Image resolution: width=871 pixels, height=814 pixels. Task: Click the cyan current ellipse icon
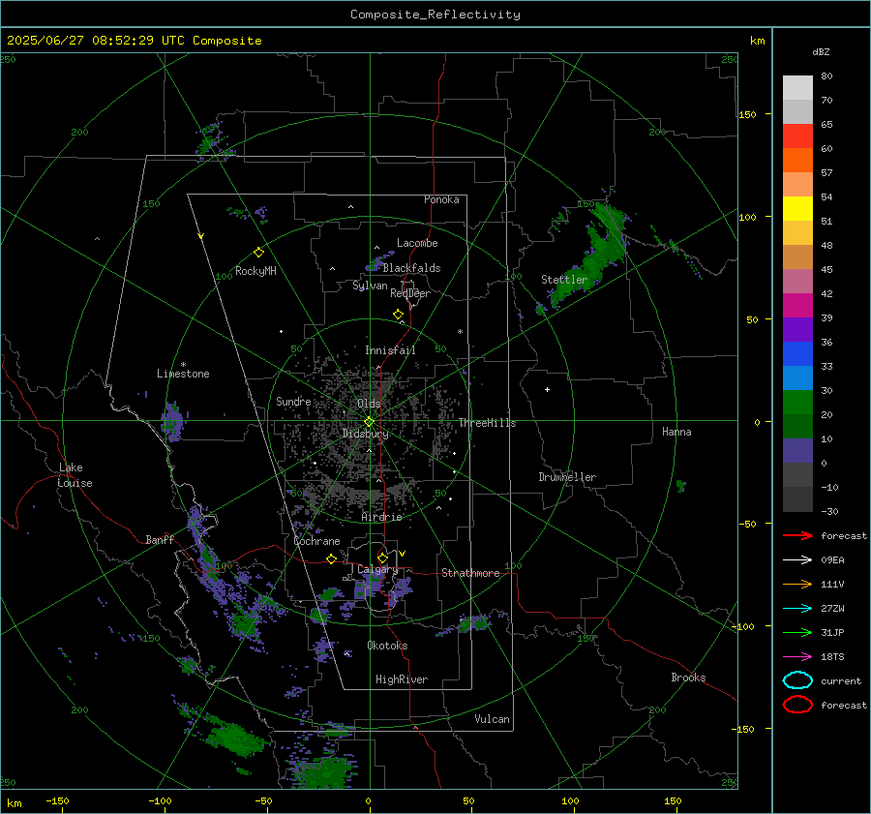click(797, 680)
